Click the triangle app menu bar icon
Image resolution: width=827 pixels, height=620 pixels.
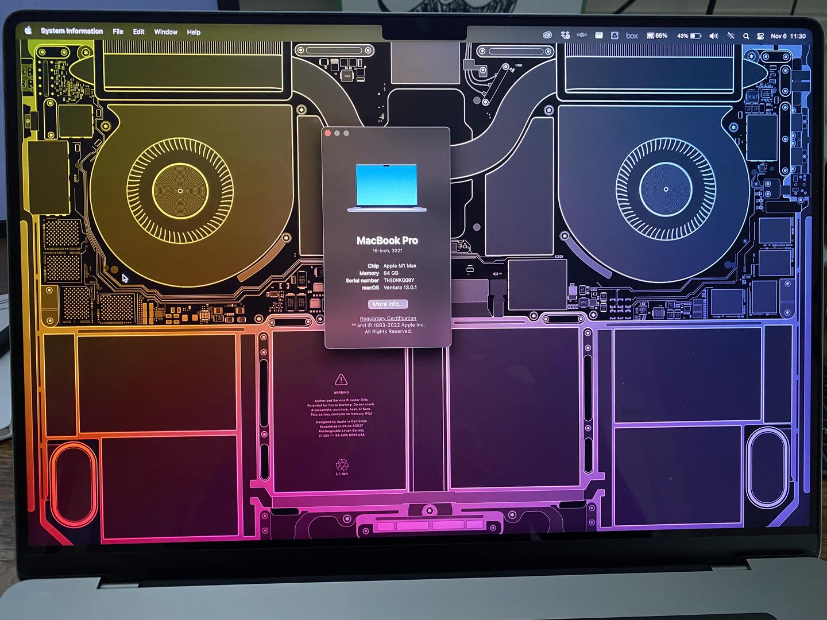[x=614, y=36]
